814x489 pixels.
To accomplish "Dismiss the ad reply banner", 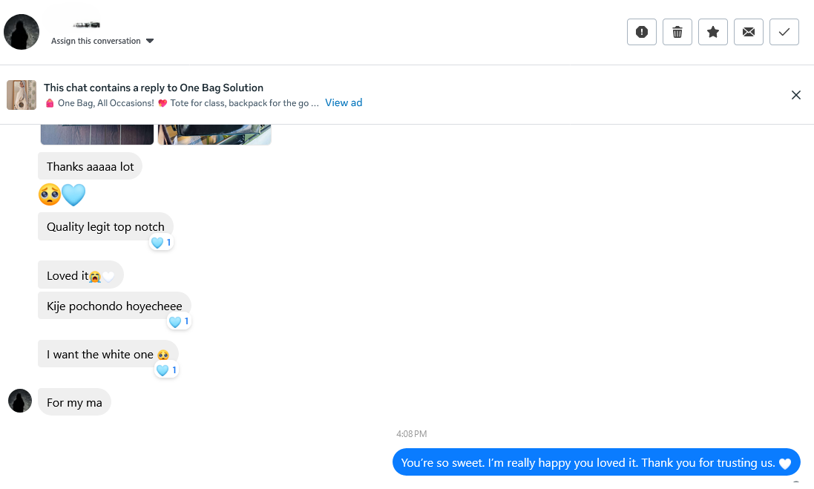I will 796,95.
